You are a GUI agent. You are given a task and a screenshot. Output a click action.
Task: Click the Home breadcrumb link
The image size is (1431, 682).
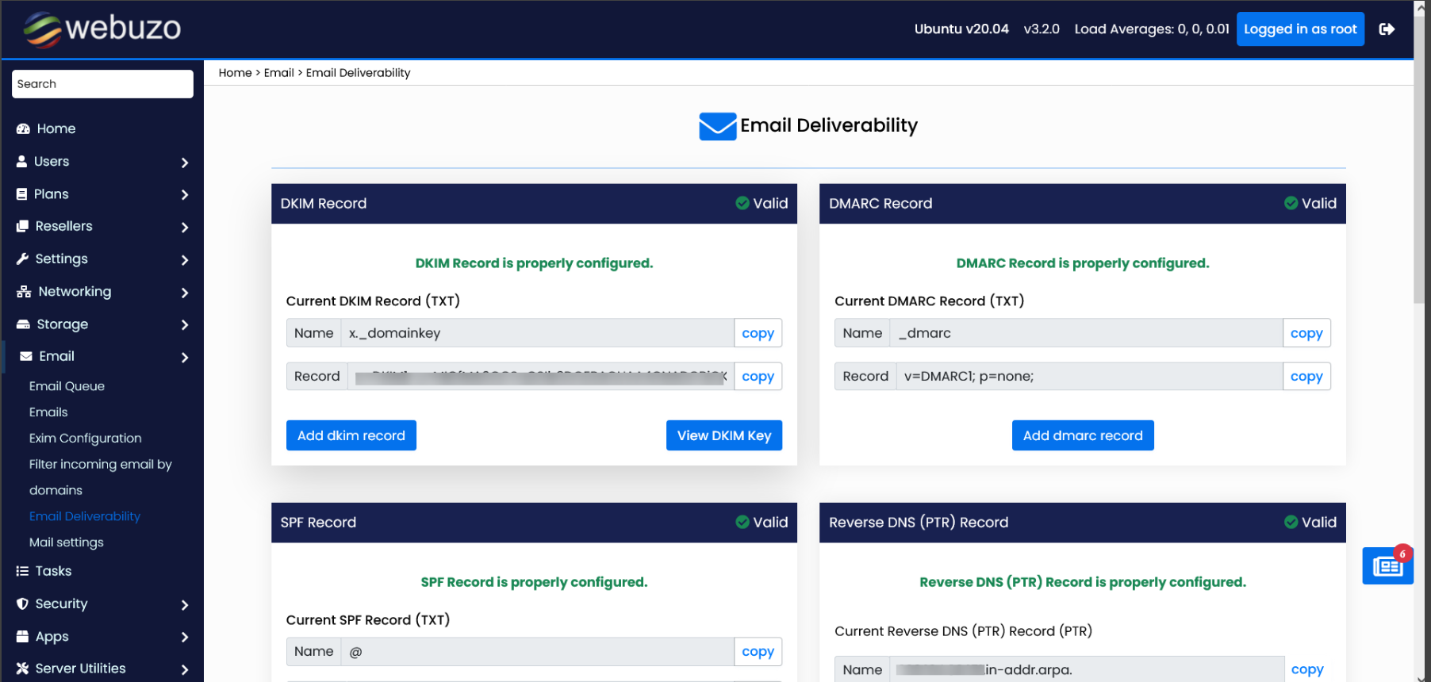(x=235, y=73)
